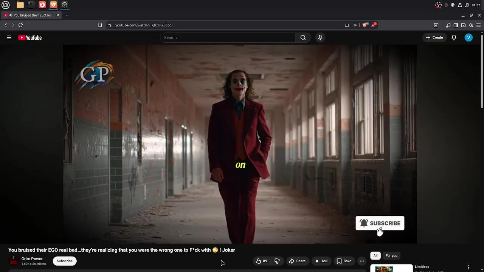Like the video with thumbs up

261,261
